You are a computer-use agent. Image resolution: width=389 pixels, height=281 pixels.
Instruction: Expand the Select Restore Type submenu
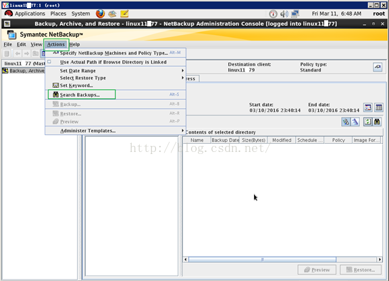pyautogui.click(x=115, y=78)
